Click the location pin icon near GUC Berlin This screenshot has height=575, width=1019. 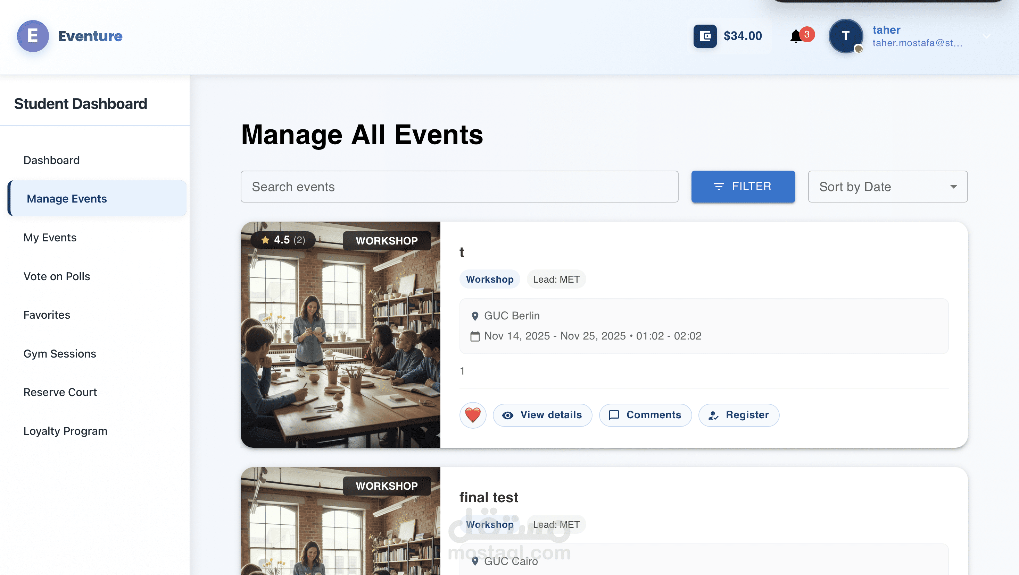[x=475, y=316]
